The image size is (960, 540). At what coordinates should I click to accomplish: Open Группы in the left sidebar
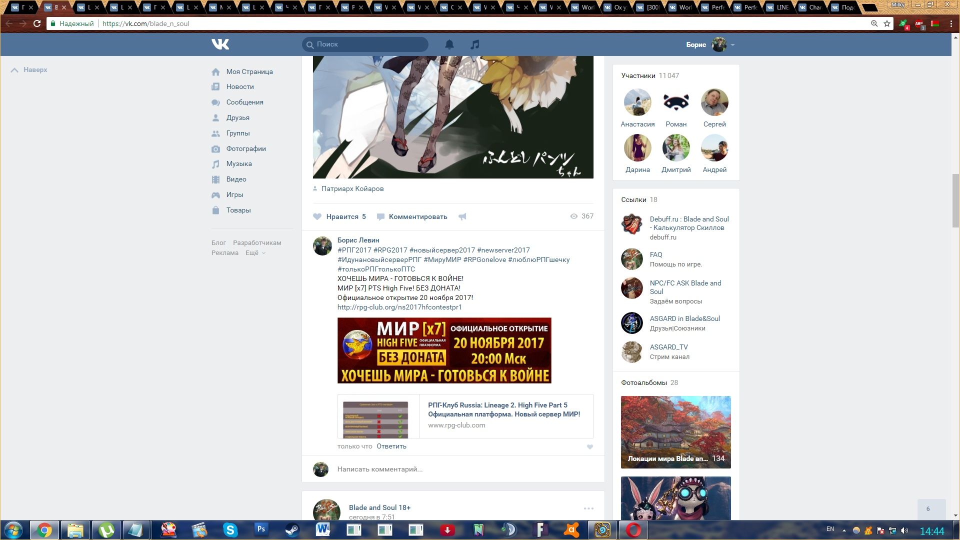click(237, 133)
